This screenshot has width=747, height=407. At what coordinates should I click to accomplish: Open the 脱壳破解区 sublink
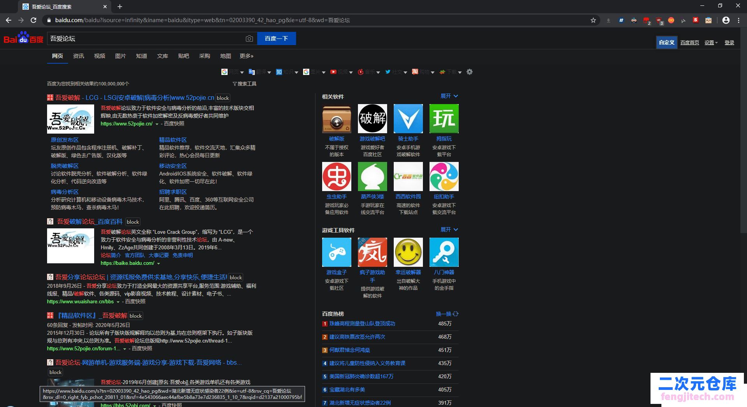(65, 166)
